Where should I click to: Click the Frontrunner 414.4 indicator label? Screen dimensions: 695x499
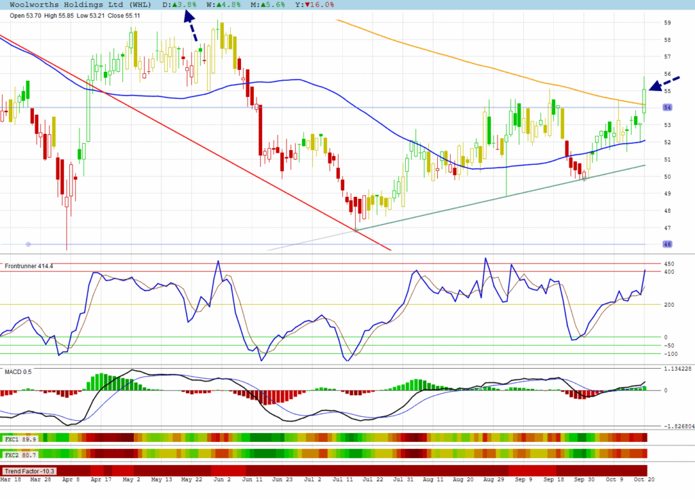[29, 266]
